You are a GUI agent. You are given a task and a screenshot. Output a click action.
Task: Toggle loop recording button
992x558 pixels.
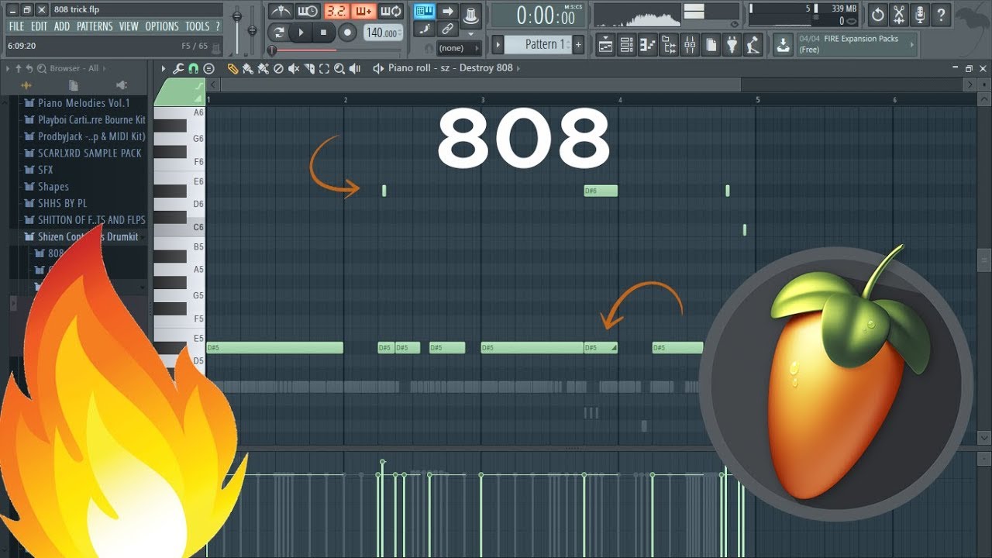pyautogui.click(x=392, y=11)
